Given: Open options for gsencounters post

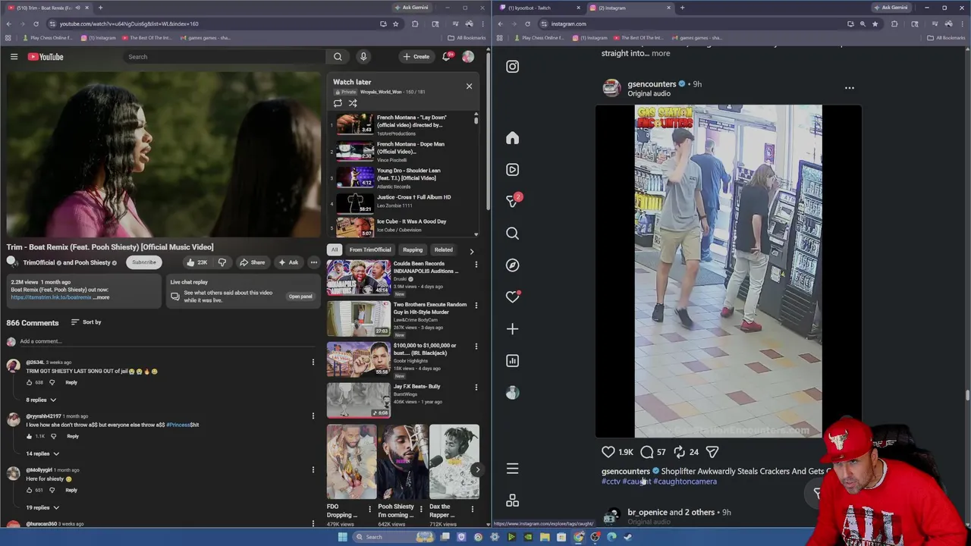Looking at the screenshot, I should [x=850, y=88].
